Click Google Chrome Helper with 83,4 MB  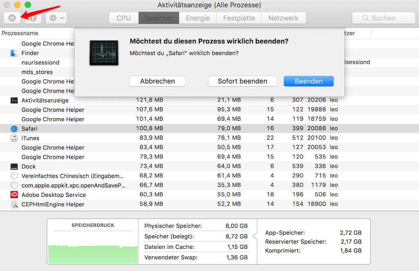tap(53, 147)
